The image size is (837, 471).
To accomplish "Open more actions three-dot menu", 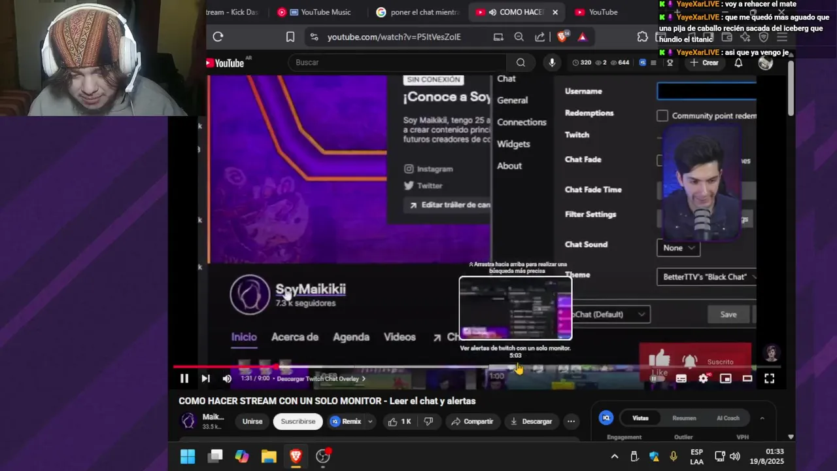I will (x=571, y=421).
